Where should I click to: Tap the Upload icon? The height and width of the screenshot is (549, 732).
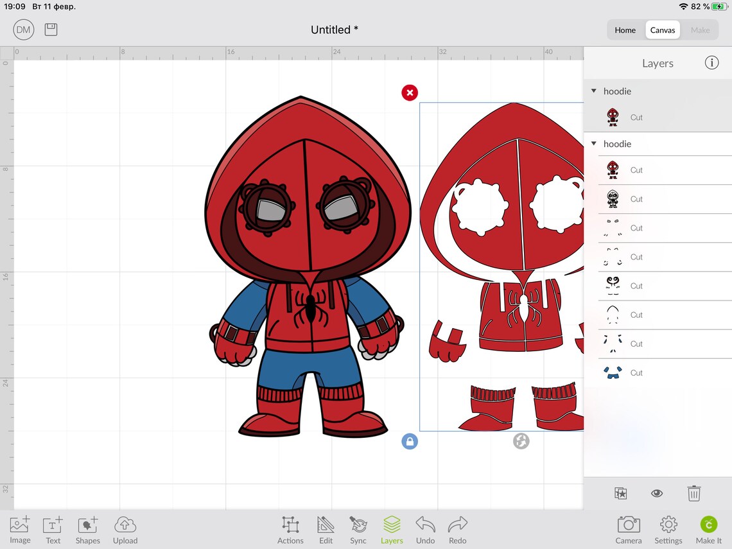tap(125, 528)
